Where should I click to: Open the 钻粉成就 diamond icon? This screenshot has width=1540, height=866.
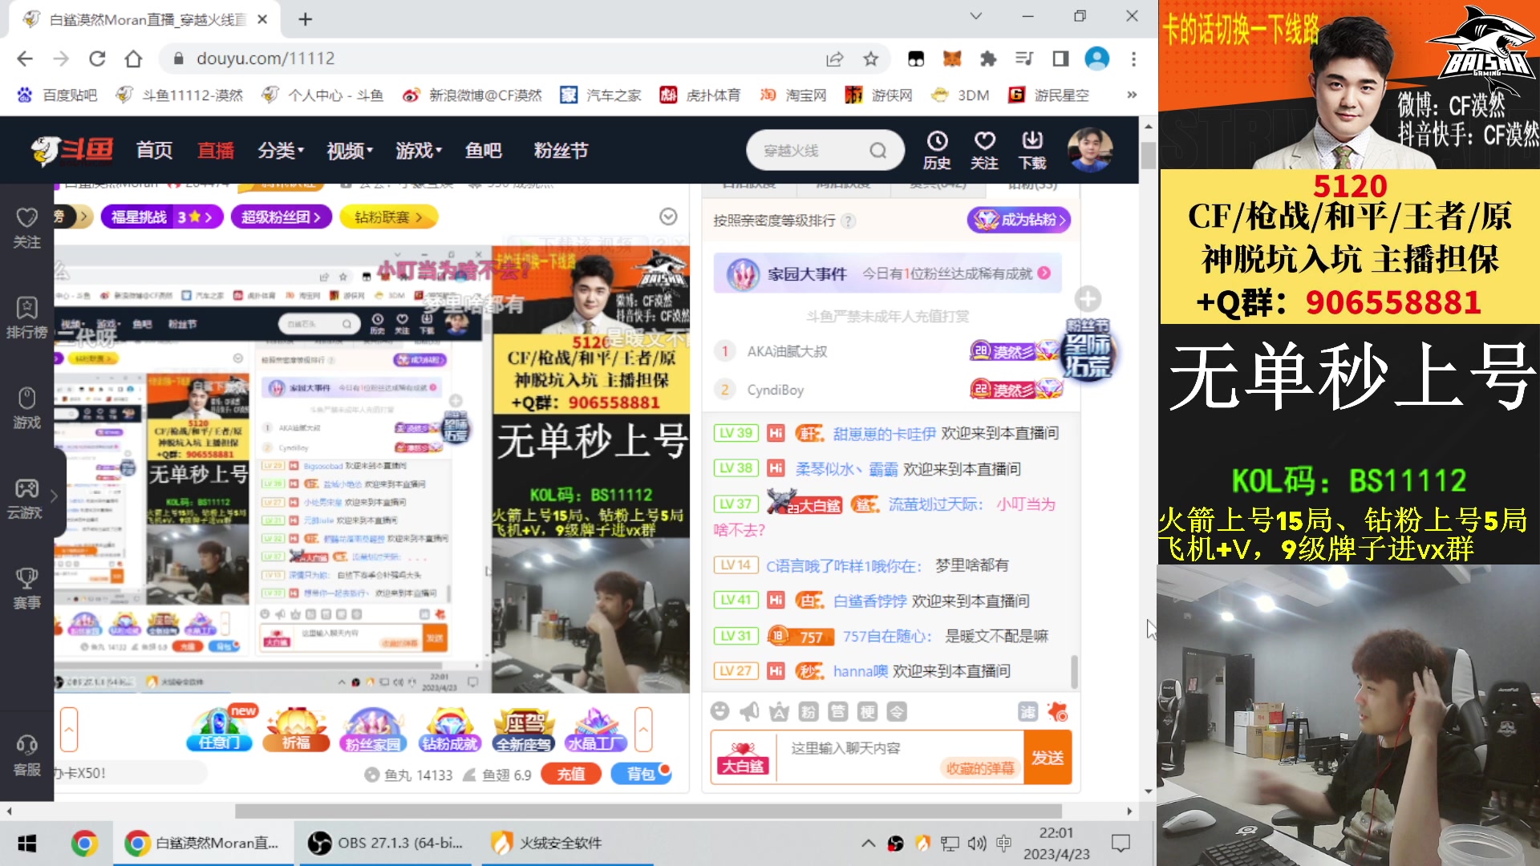(x=449, y=729)
